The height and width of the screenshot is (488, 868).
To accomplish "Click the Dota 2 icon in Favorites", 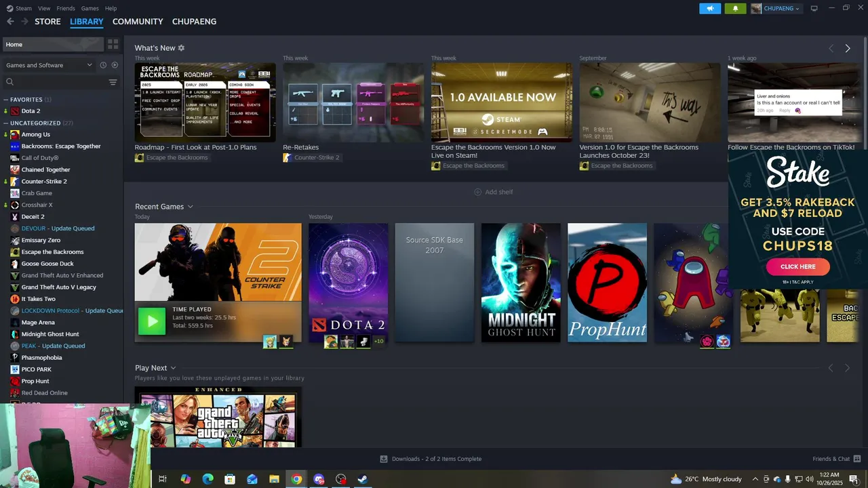I will coord(15,110).
